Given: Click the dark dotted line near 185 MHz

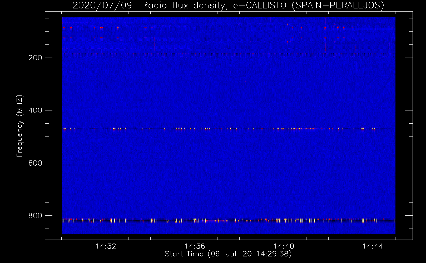Looking at the screenshot, I should (229, 54).
